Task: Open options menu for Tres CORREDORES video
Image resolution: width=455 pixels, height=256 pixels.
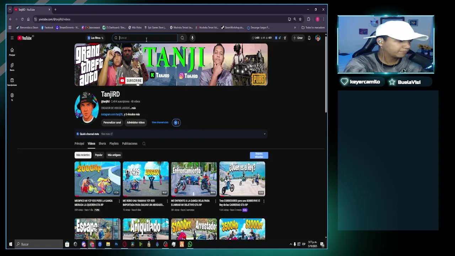Action: tap(263, 201)
